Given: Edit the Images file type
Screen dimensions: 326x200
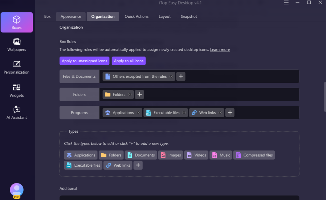Looking at the screenshot, I should (x=171, y=155).
